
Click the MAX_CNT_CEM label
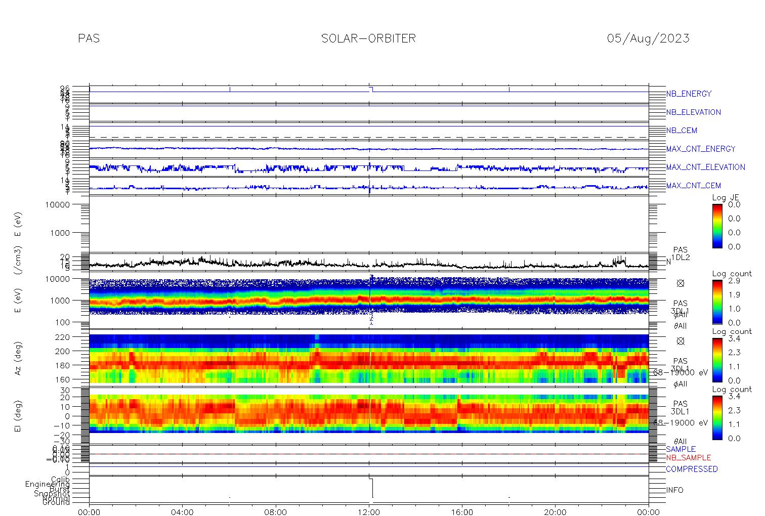pyautogui.click(x=693, y=186)
